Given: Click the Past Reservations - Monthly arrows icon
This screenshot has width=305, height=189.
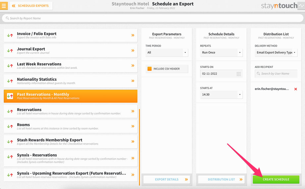Looking at the screenshot, I should tap(10, 96).
